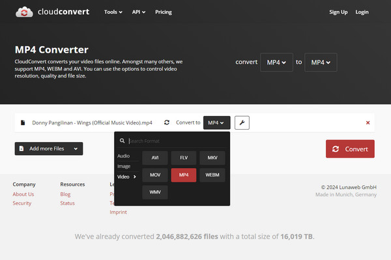Choose the highlighted MP4 format
This screenshot has height=260, width=391.
point(184,175)
